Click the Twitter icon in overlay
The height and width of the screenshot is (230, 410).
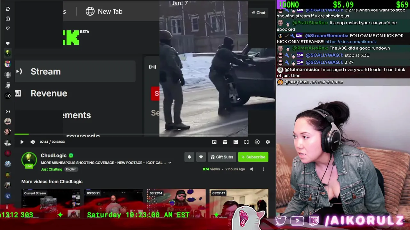coord(281,221)
